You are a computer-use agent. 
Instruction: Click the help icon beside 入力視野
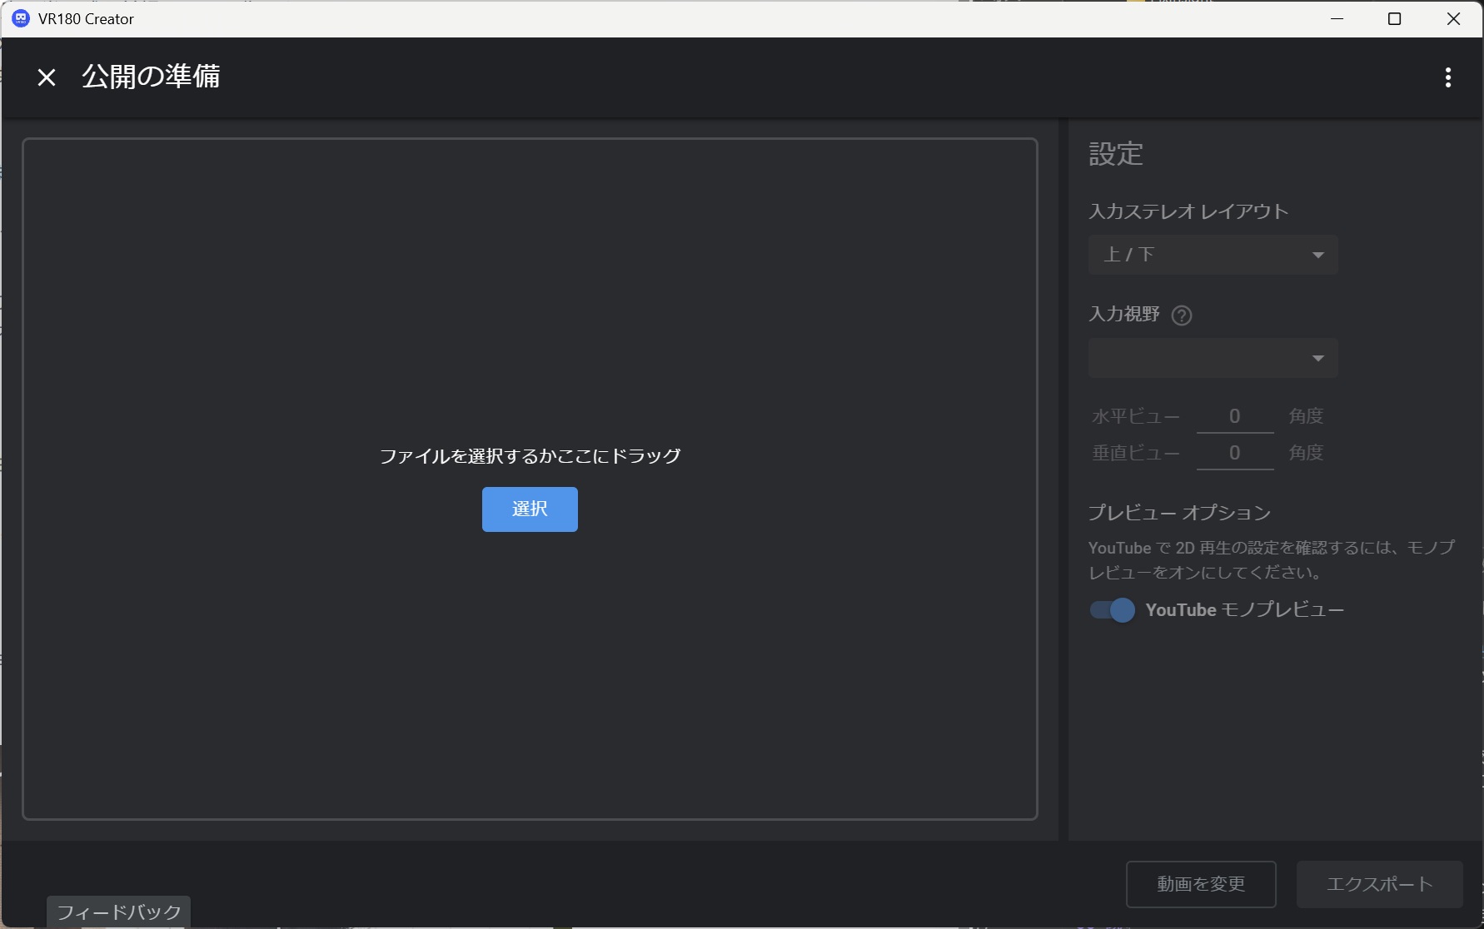point(1181,315)
